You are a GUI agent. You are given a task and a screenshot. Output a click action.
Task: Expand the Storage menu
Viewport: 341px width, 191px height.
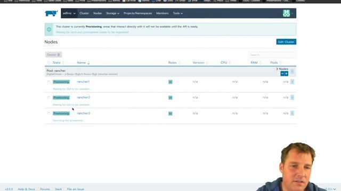tap(112, 13)
